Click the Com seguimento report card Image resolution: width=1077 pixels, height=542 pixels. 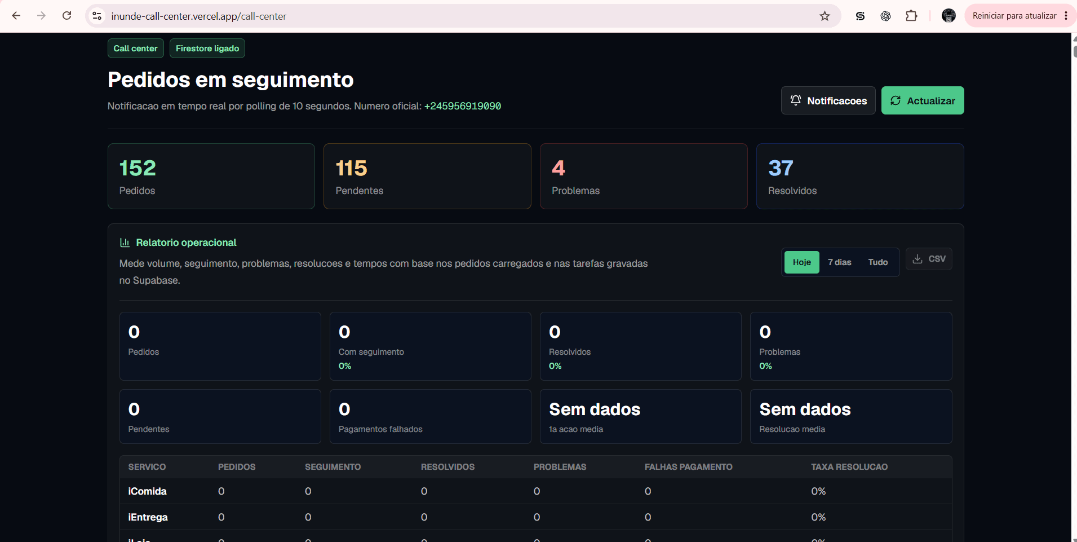click(x=430, y=346)
